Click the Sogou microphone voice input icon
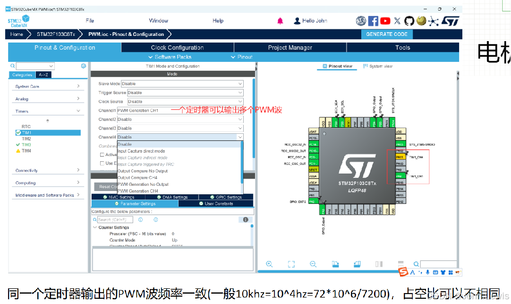This screenshot has height=304, width=511. point(427,272)
